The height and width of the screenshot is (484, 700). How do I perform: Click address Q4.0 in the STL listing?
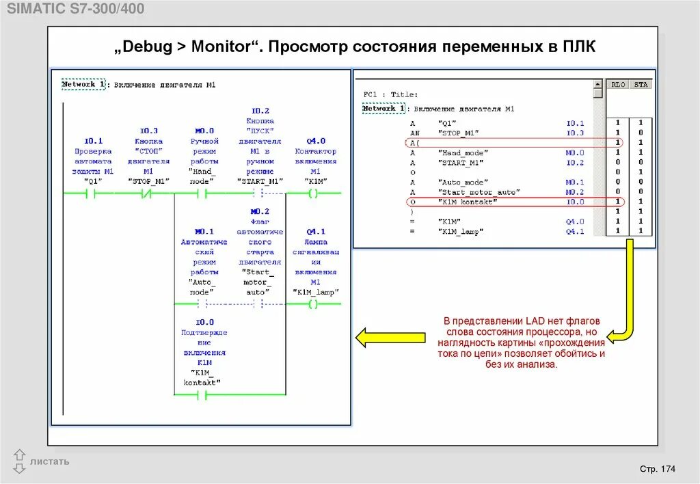575,221
